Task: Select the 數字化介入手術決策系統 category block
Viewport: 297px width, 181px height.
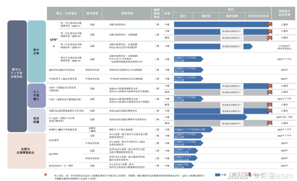Action: tap(17, 76)
